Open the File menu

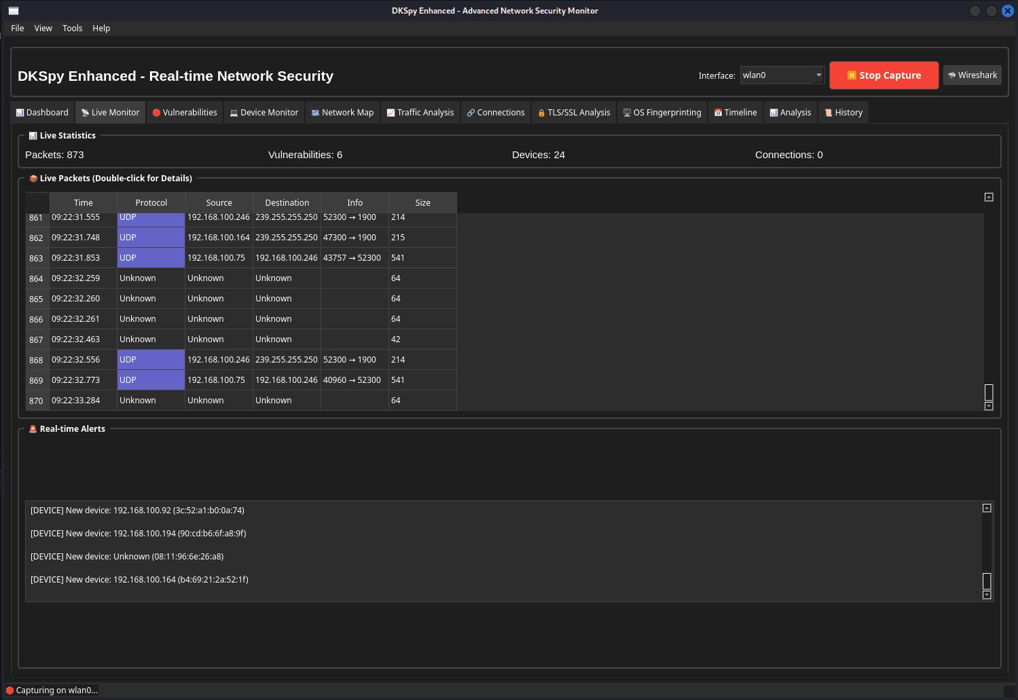pyautogui.click(x=18, y=29)
